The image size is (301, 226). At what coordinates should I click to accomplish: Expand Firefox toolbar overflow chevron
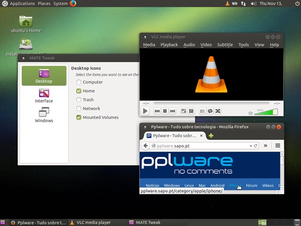pyautogui.click(x=265, y=146)
